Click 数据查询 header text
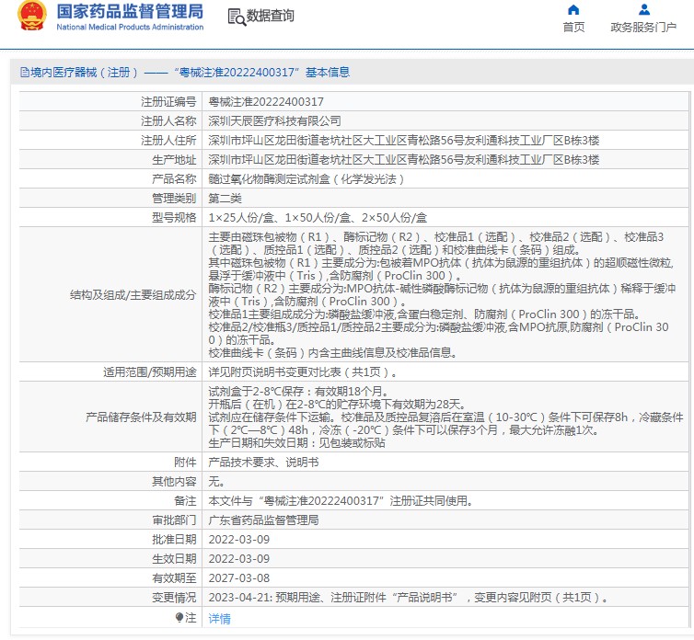This screenshot has width=694, height=640. tap(270, 16)
